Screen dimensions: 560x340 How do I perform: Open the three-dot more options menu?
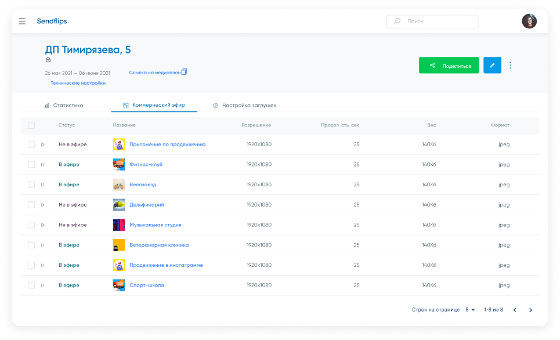[510, 66]
